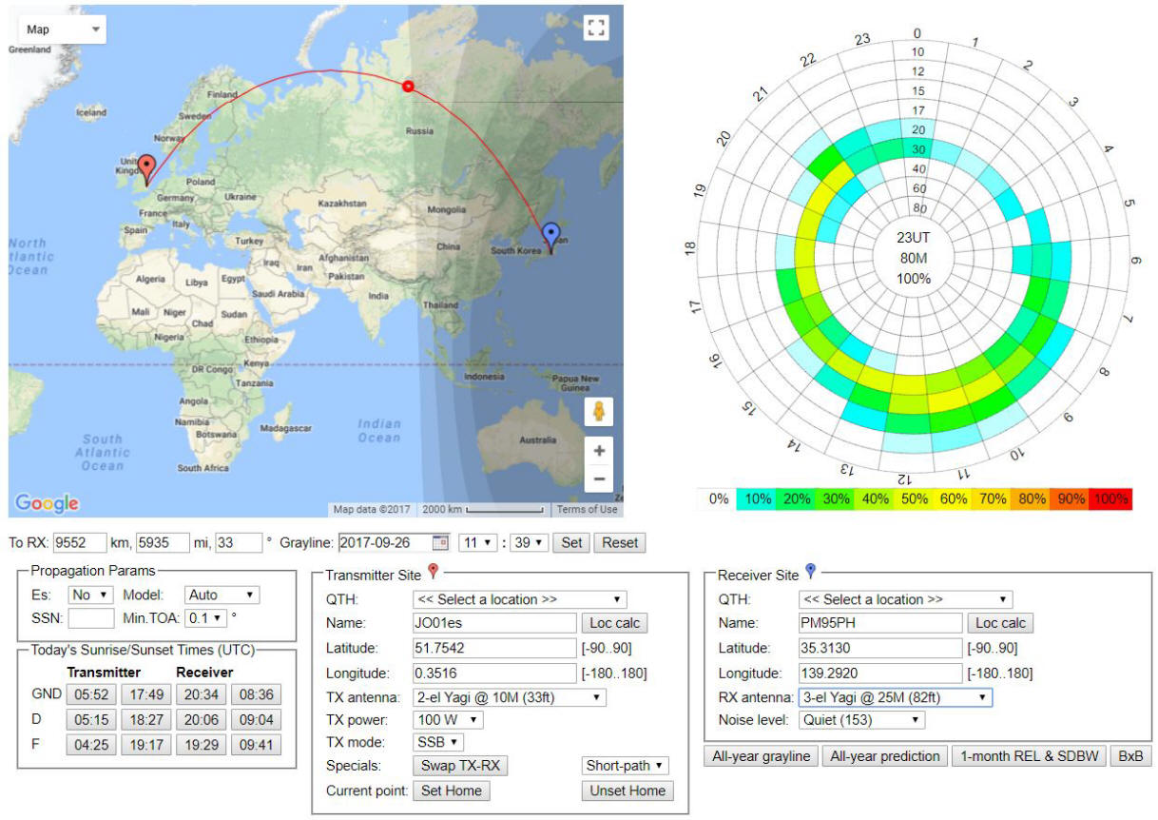Open the Grayline date calendar picker icon
Screen dimensions: 1158x820
pyautogui.click(x=440, y=543)
